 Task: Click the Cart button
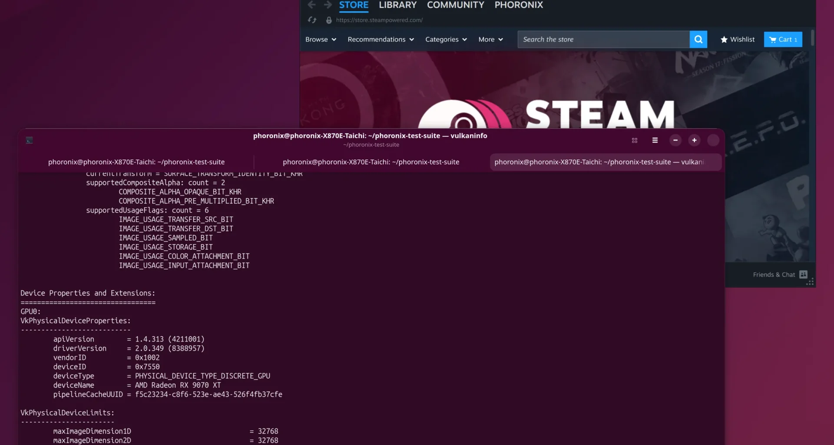783,39
